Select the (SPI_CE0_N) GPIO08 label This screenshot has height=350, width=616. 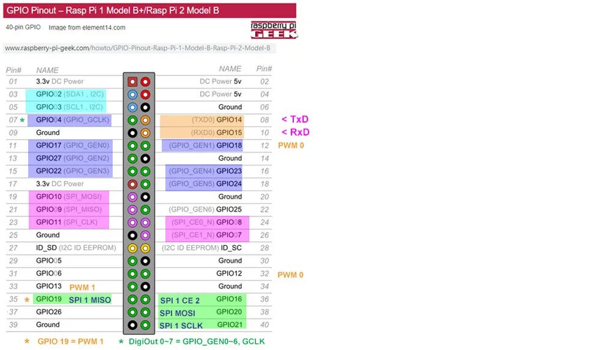tap(207, 222)
